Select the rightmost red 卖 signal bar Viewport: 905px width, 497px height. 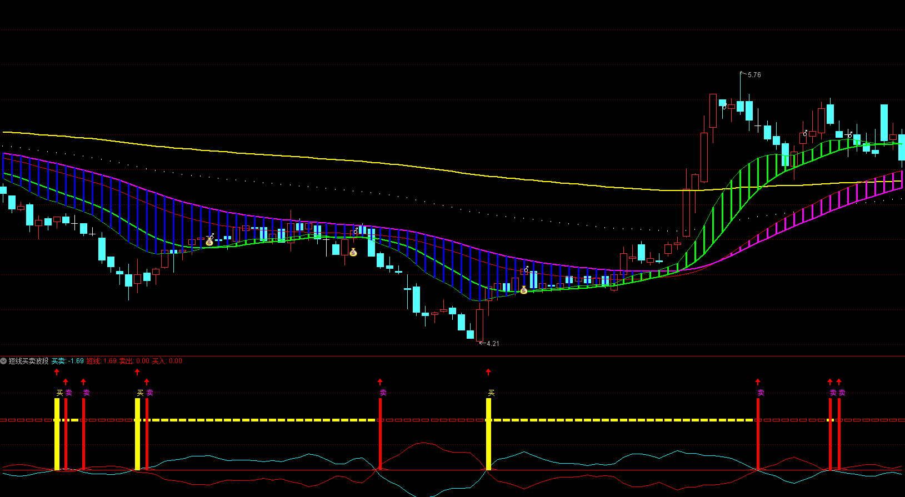pos(839,434)
